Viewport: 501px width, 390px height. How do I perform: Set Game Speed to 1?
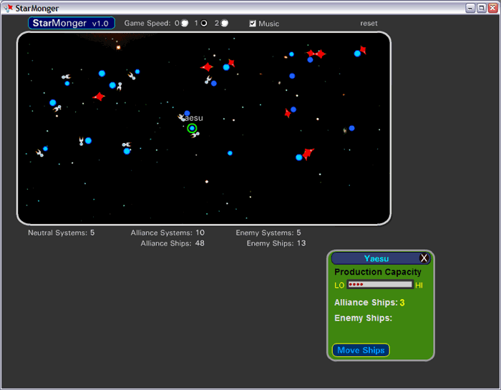[204, 24]
